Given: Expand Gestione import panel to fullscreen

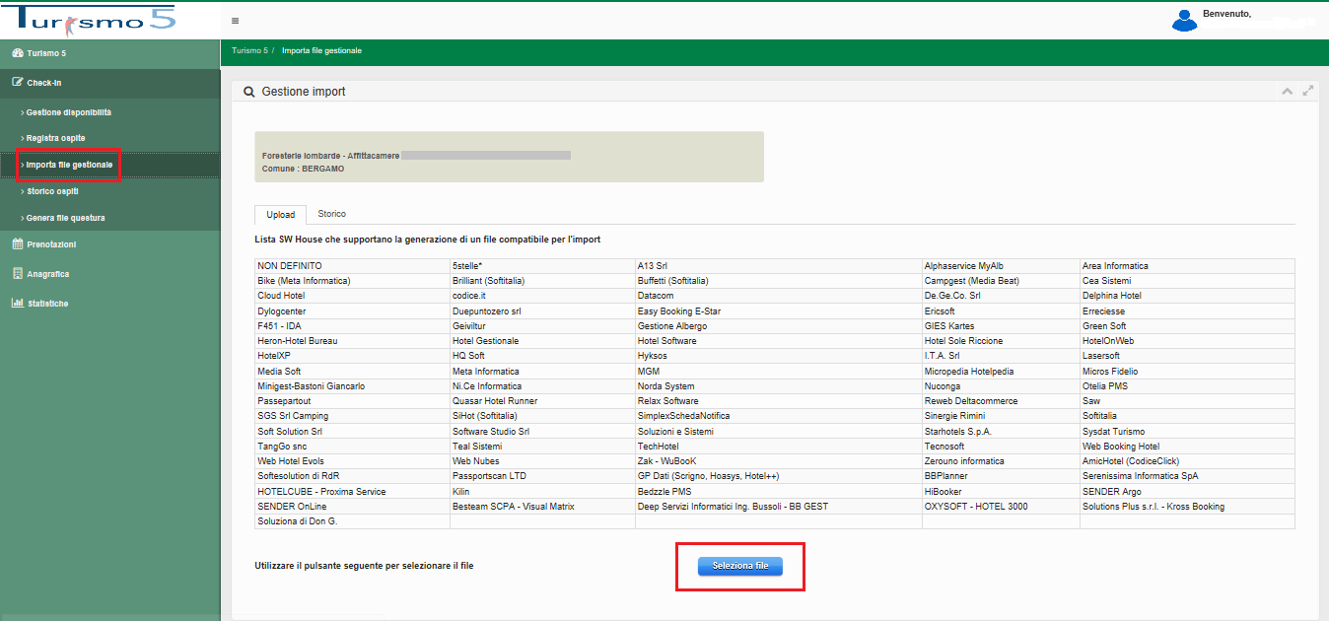Looking at the screenshot, I should coord(1308,91).
